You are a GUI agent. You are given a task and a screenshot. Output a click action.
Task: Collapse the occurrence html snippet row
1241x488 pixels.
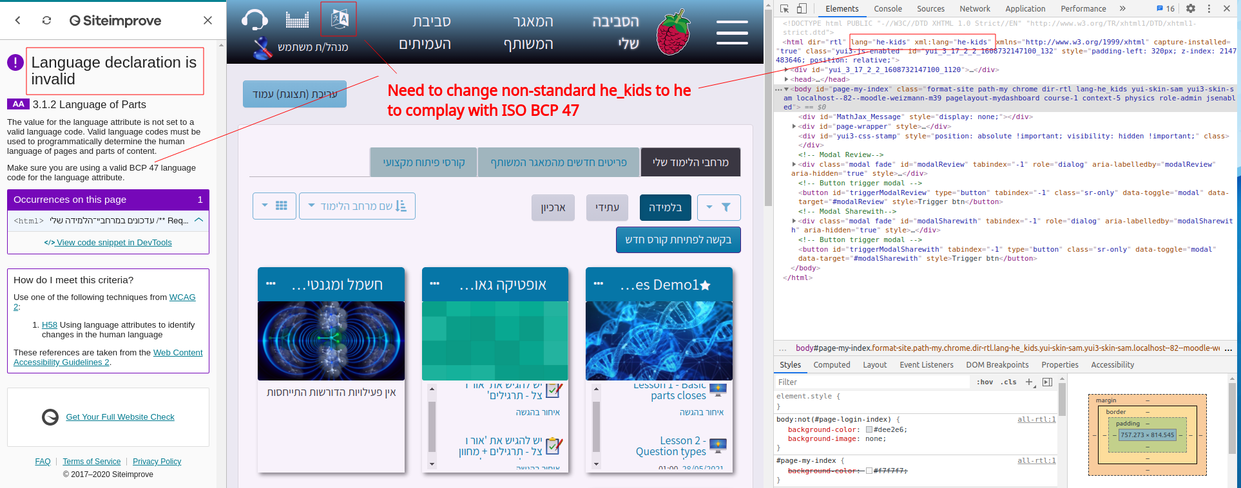pos(198,220)
